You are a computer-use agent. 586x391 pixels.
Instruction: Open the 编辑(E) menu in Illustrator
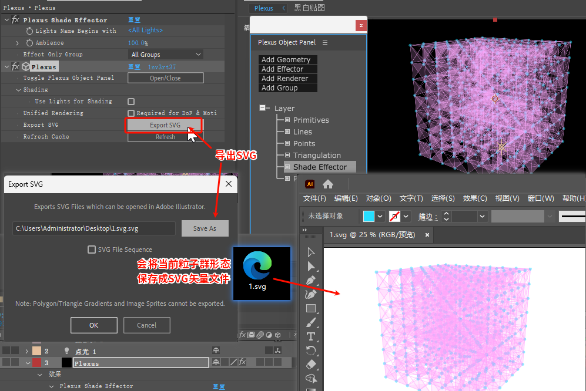[346, 198]
